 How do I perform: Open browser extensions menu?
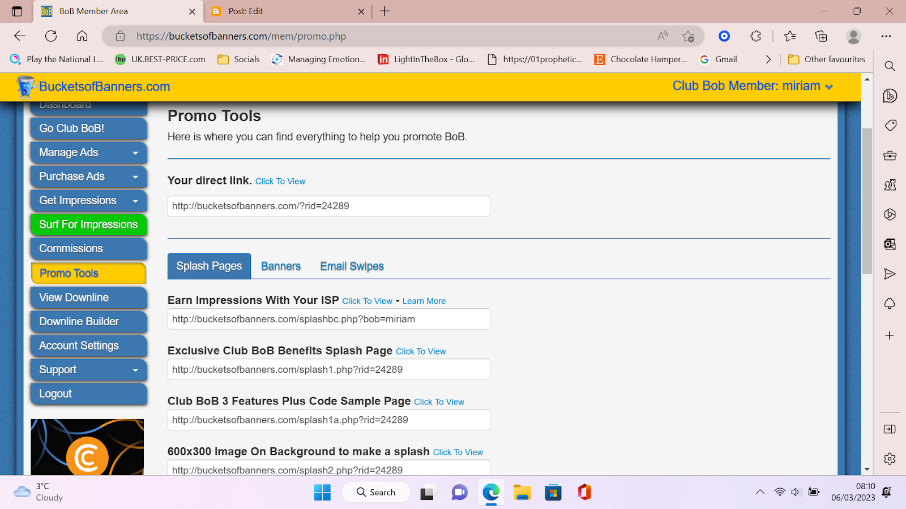[755, 36]
